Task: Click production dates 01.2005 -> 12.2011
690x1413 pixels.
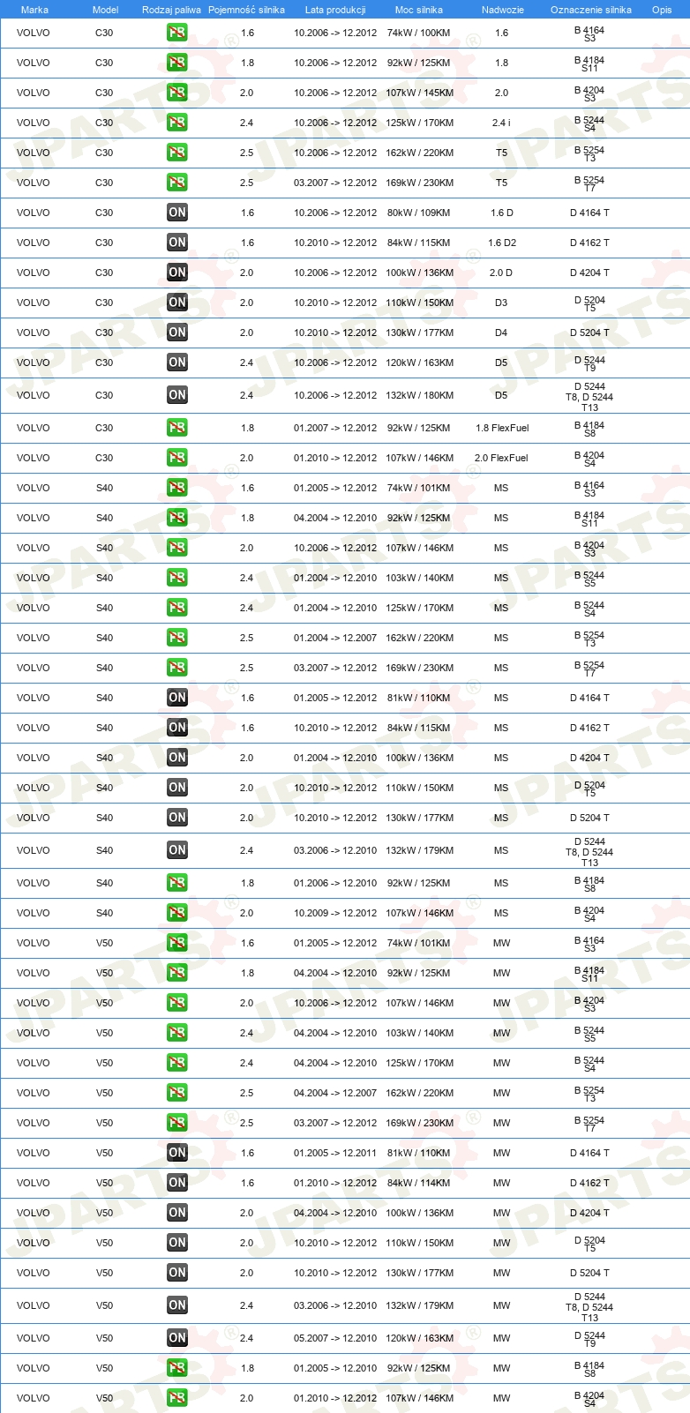Action: [x=335, y=1153]
